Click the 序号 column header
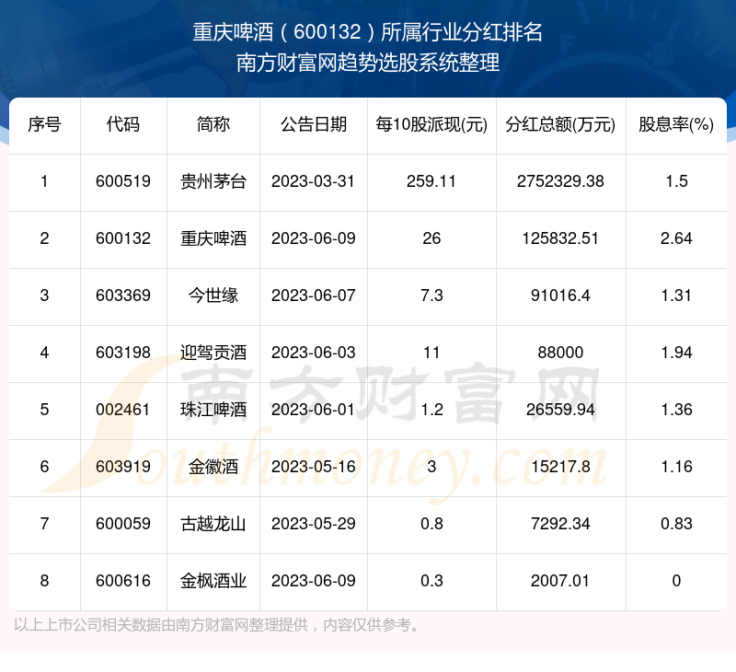Viewport: 736px width, 672px height. (44, 125)
